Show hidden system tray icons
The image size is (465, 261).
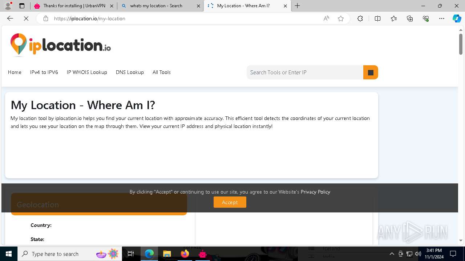click(x=392, y=254)
